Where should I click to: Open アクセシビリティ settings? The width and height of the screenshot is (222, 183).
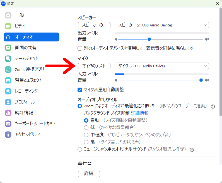tap(32, 134)
